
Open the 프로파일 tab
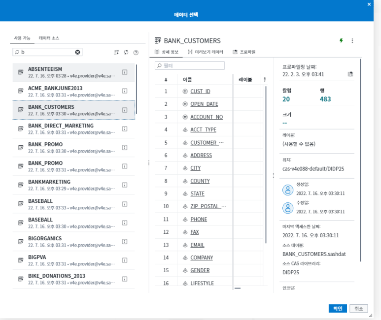[244, 52]
